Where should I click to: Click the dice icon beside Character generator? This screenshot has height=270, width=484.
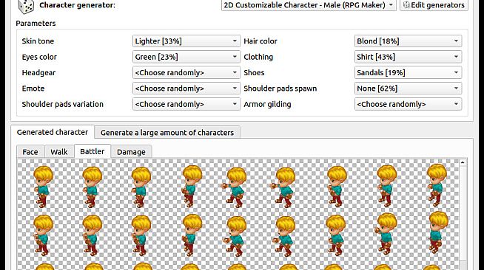[x=26, y=6]
